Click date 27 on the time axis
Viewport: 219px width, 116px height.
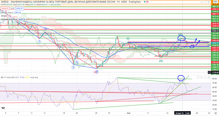point(109,113)
